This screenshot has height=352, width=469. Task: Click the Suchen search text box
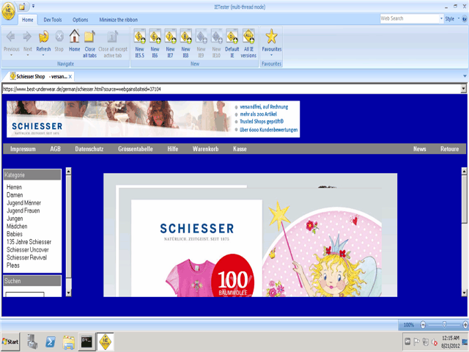pos(25,294)
